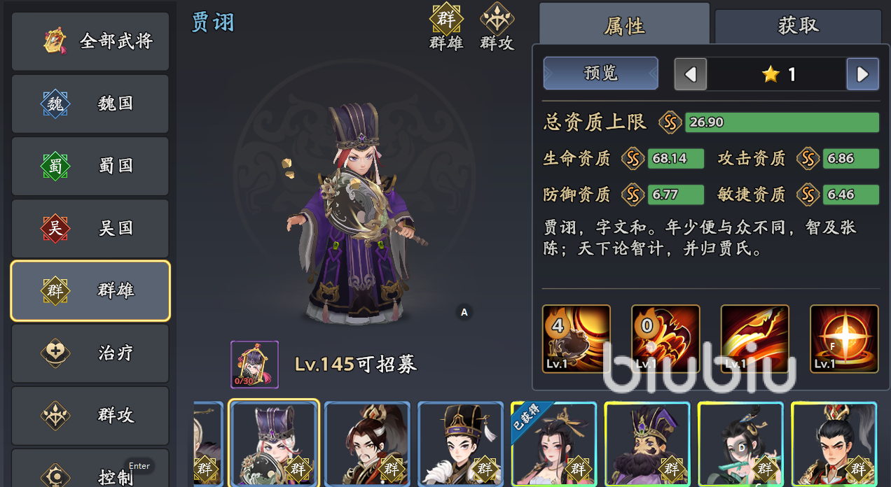Filter heroes by 治疗 healer role

click(90, 353)
